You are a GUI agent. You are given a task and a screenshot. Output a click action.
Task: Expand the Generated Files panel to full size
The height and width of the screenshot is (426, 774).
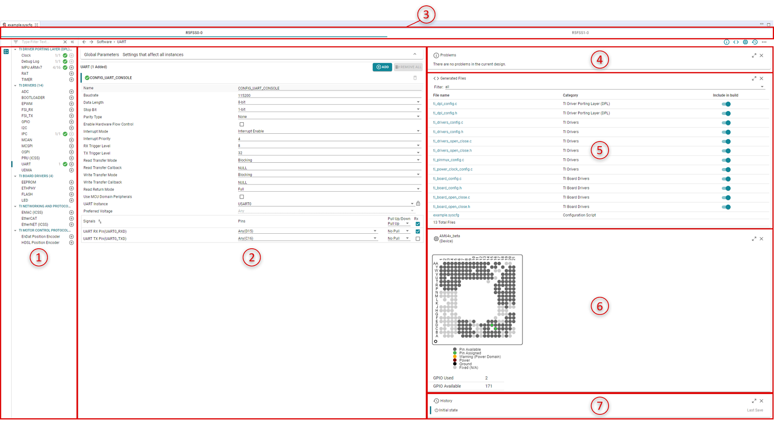click(x=754, y=78)
